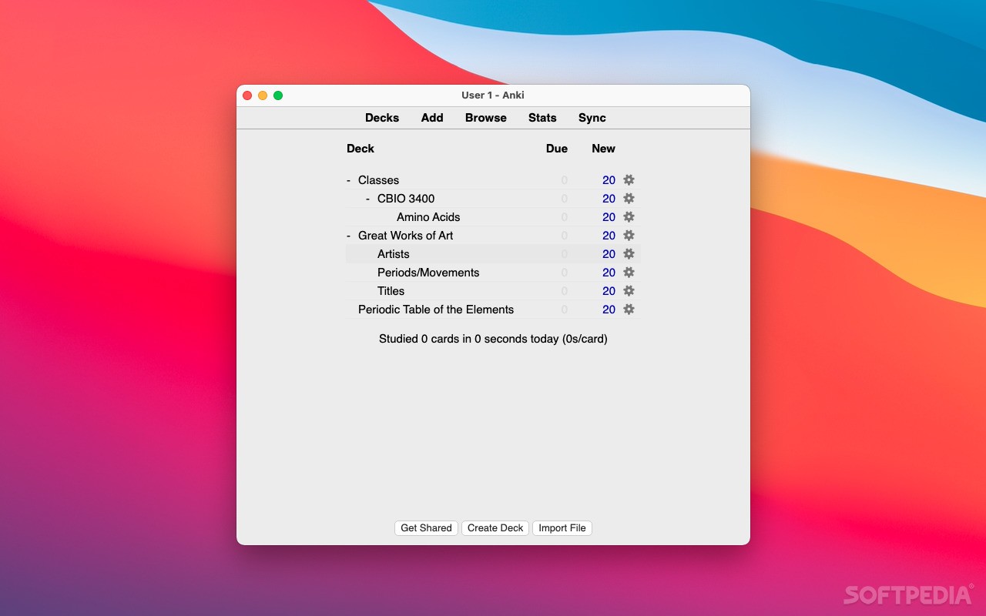
Task: Click due count 0 for Artists
Action: click(x=565, y=254)
